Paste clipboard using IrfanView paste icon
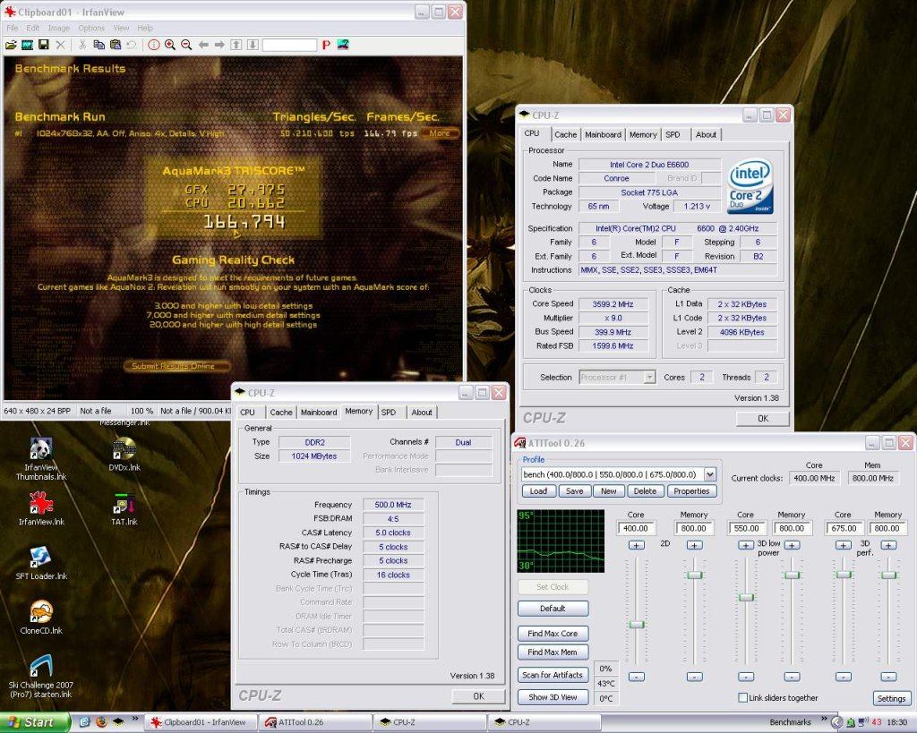The image size is (917, 733). coord(116,45)
